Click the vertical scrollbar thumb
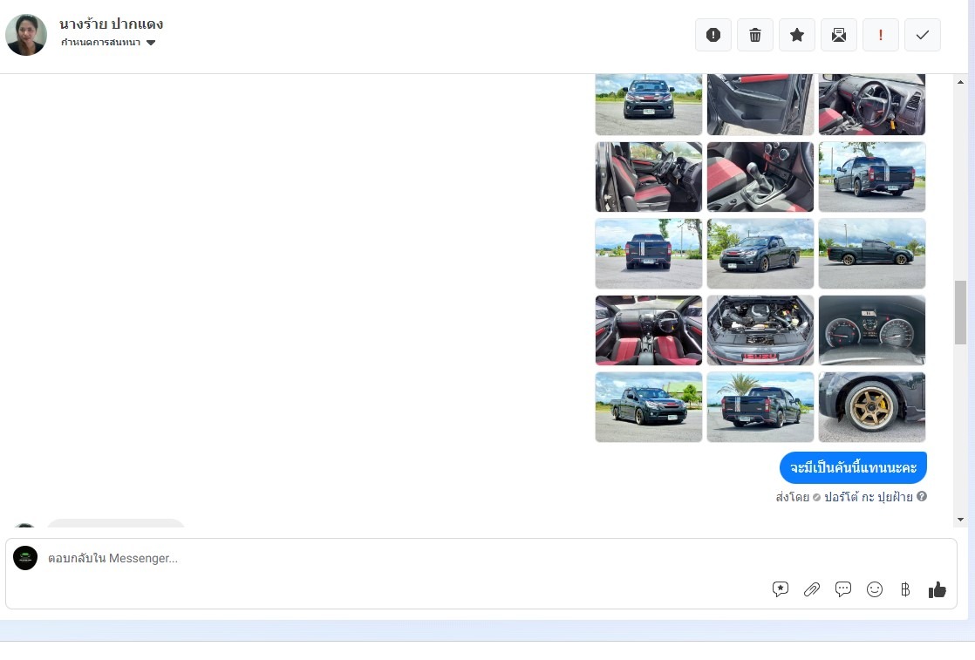The image size is (975, 660). (960, 312)
